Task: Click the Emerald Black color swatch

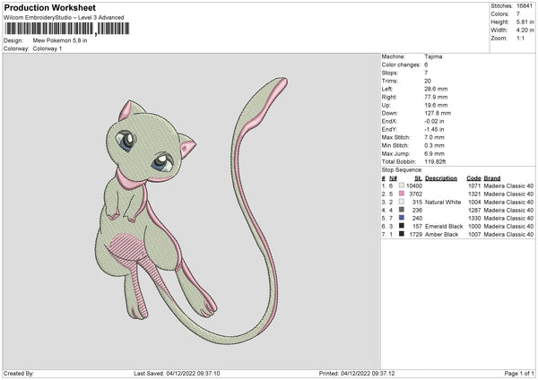Action: [x=402, y=226]
